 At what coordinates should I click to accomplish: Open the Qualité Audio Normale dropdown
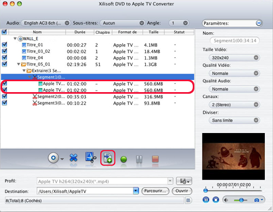[x=234, y=89]
